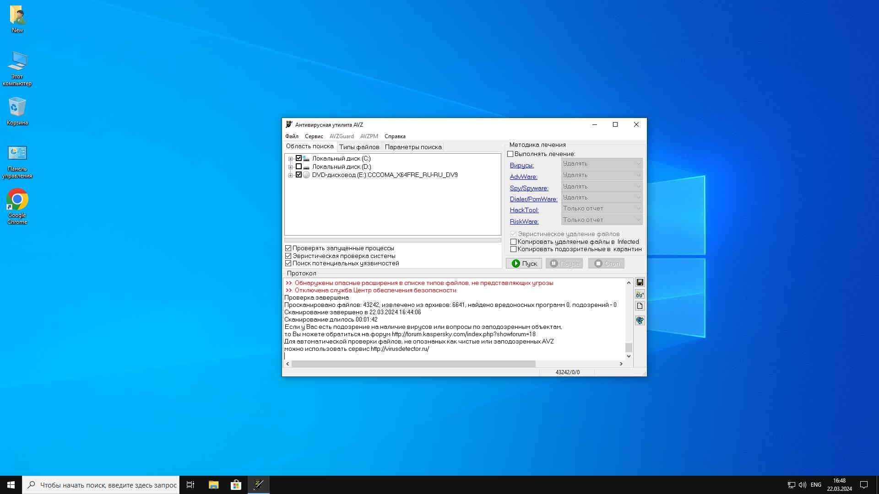Switch to the Типы файлов tab
The width and height of the screenshot is (879, 494).
click(359, 147)
